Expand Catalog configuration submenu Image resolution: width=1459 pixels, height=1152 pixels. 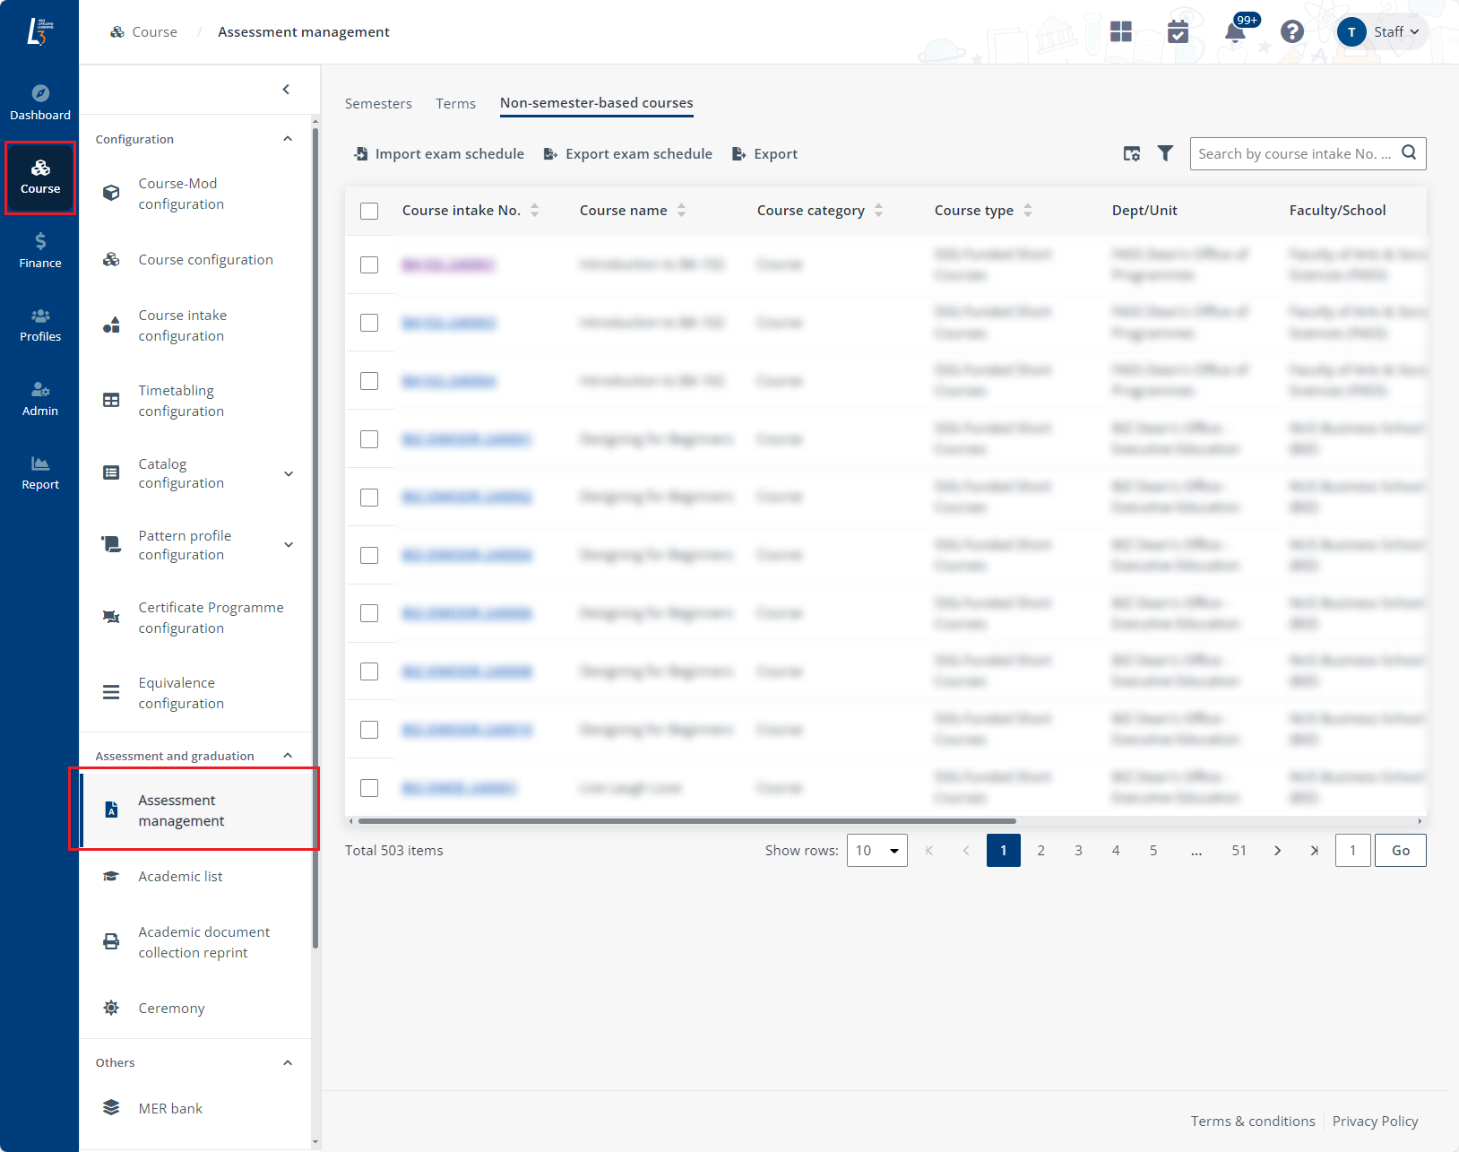[289, 473]
